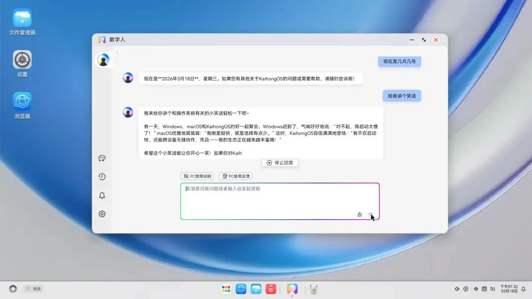Open PC使用反馈 feedback
Viewport: 532px width, 299px height.
[235, 176]
